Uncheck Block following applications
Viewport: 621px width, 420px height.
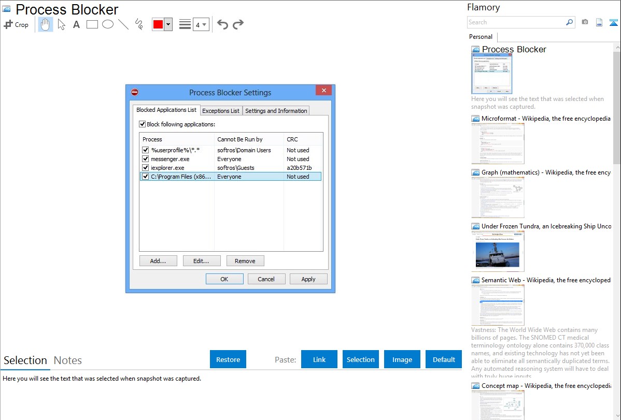pos(142,124)
